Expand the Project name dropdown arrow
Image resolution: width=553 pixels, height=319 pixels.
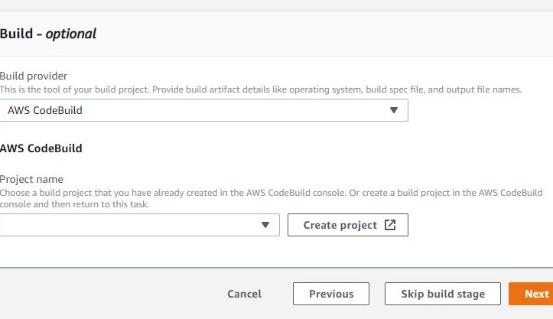click(x=265, y=225)
